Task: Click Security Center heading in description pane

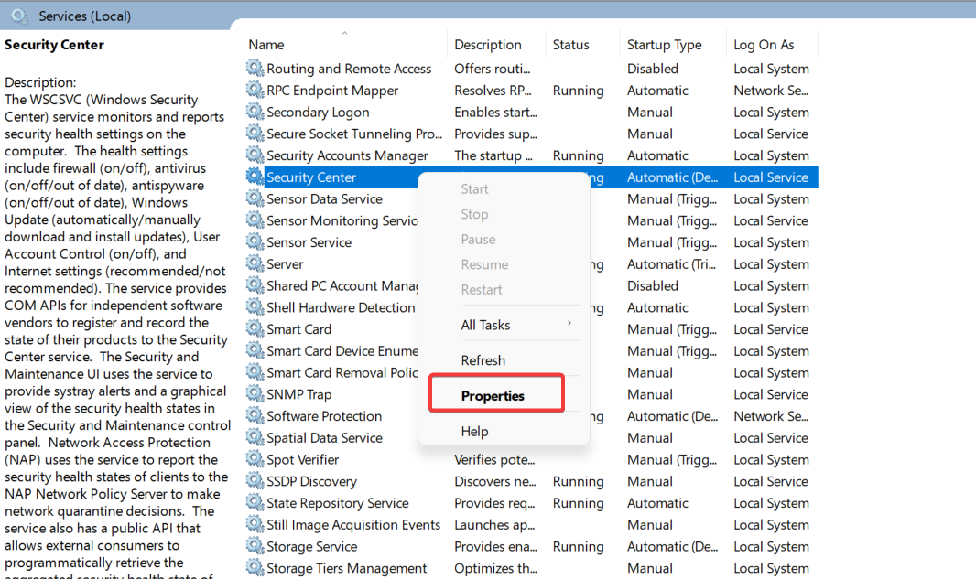Action: coord(54,45)
